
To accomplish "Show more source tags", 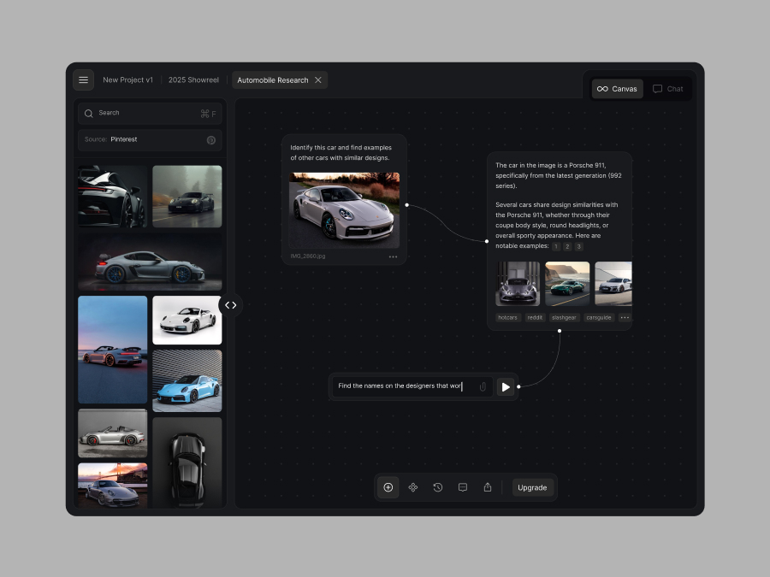I will tap(625, 317).
